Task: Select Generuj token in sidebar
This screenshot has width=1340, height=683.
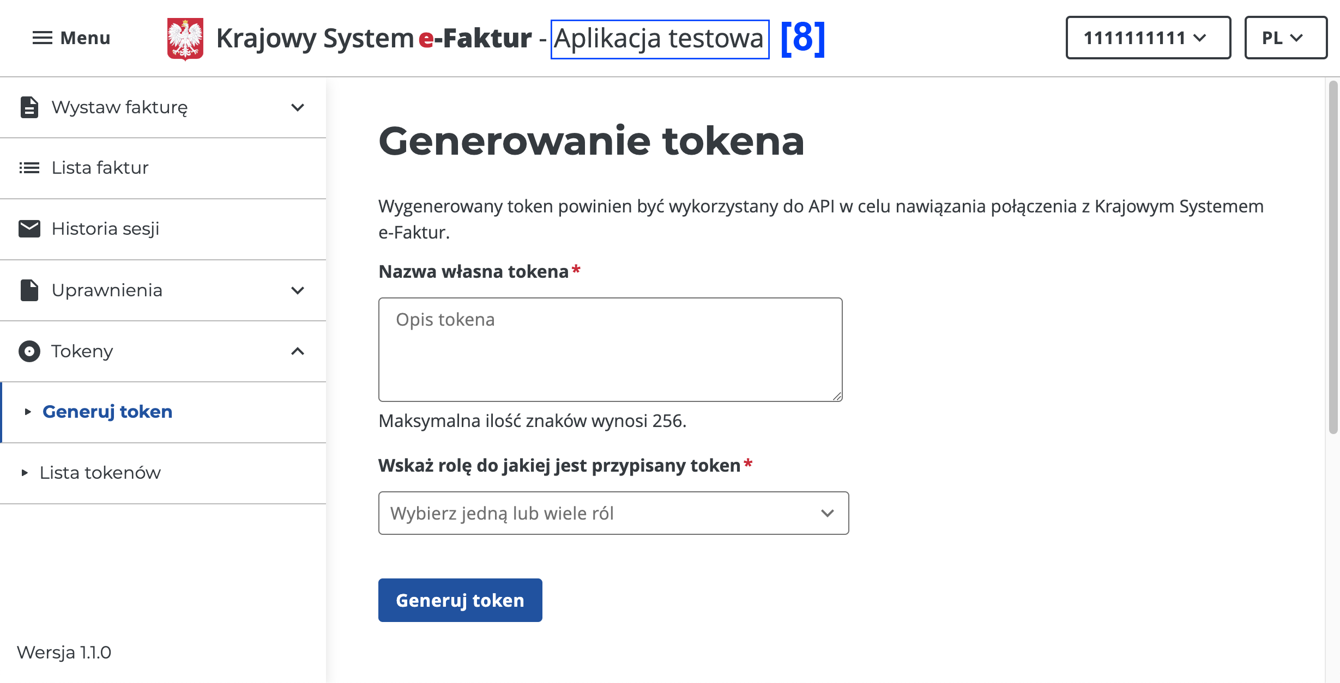Action: 107,412
